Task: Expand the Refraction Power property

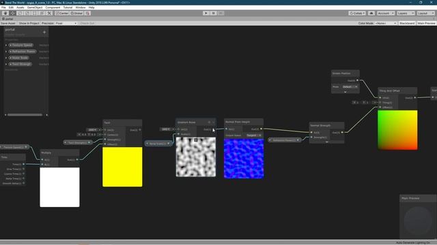Action: [x=6, y=52]
